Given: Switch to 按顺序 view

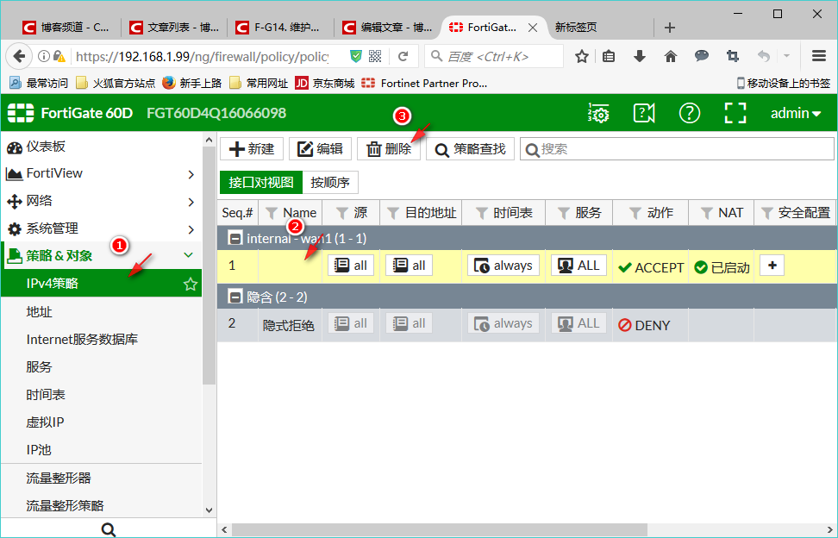Looking at the screenshot, I should point(329,182).
